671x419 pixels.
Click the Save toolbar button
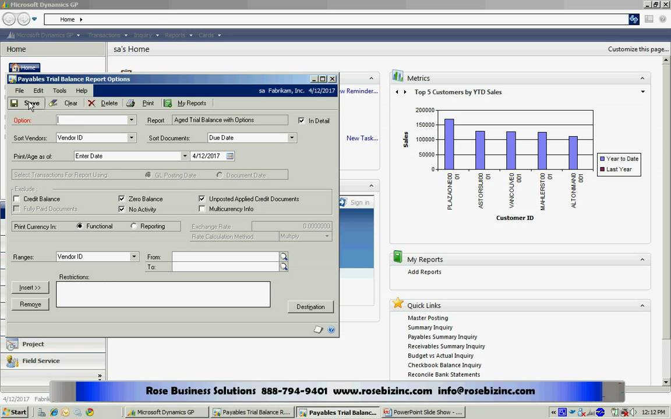coord(26,103)
